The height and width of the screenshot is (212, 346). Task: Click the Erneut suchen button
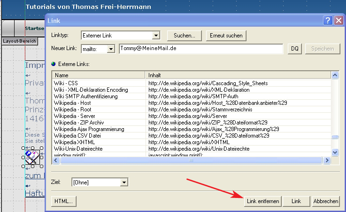point(226,36)
